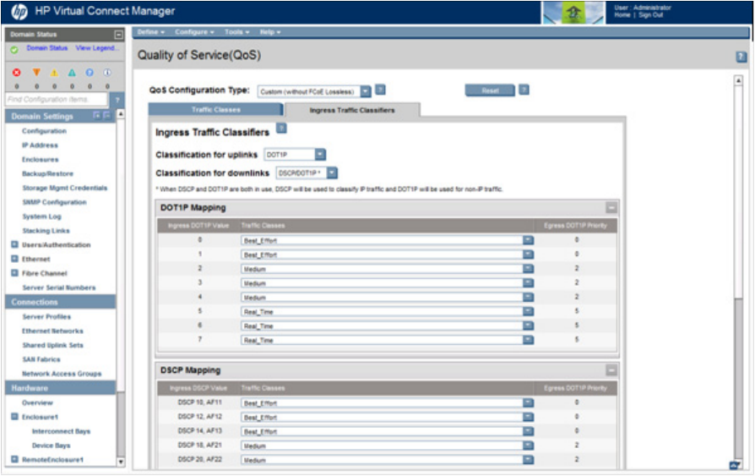Image resolution: width=755 pixels, height=476 pixels.
Task: Open traffic class dropdown for DOT1P value 2
Action: click(528, 269)
